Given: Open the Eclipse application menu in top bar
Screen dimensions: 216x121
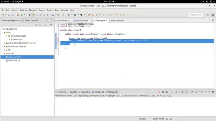Looking at the screenshot, I should coord(18,1).
